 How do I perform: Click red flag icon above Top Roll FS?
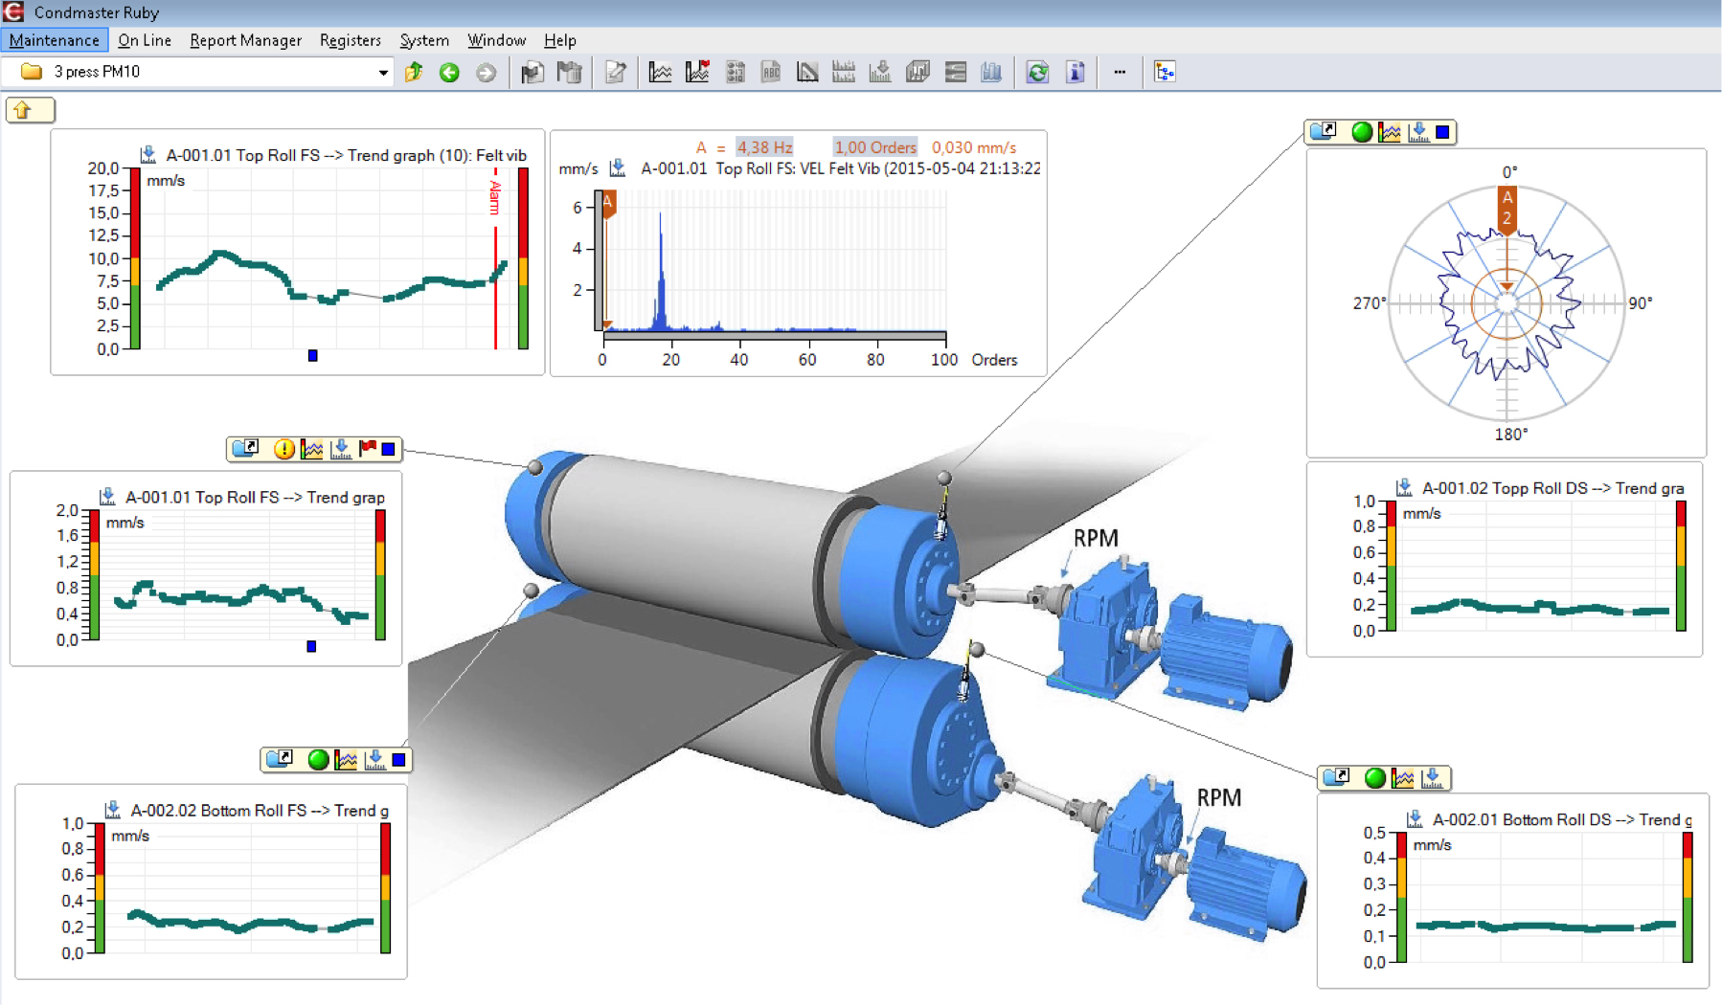click(x=367, y=448)
